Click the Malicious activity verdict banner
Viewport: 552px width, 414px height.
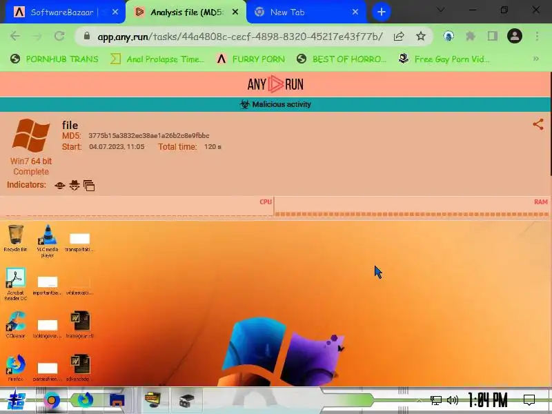click(275, 104)
